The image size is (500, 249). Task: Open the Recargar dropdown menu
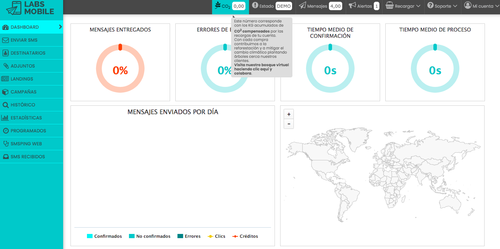click(403, 6)
